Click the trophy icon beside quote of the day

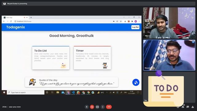[x=32, y=82]
